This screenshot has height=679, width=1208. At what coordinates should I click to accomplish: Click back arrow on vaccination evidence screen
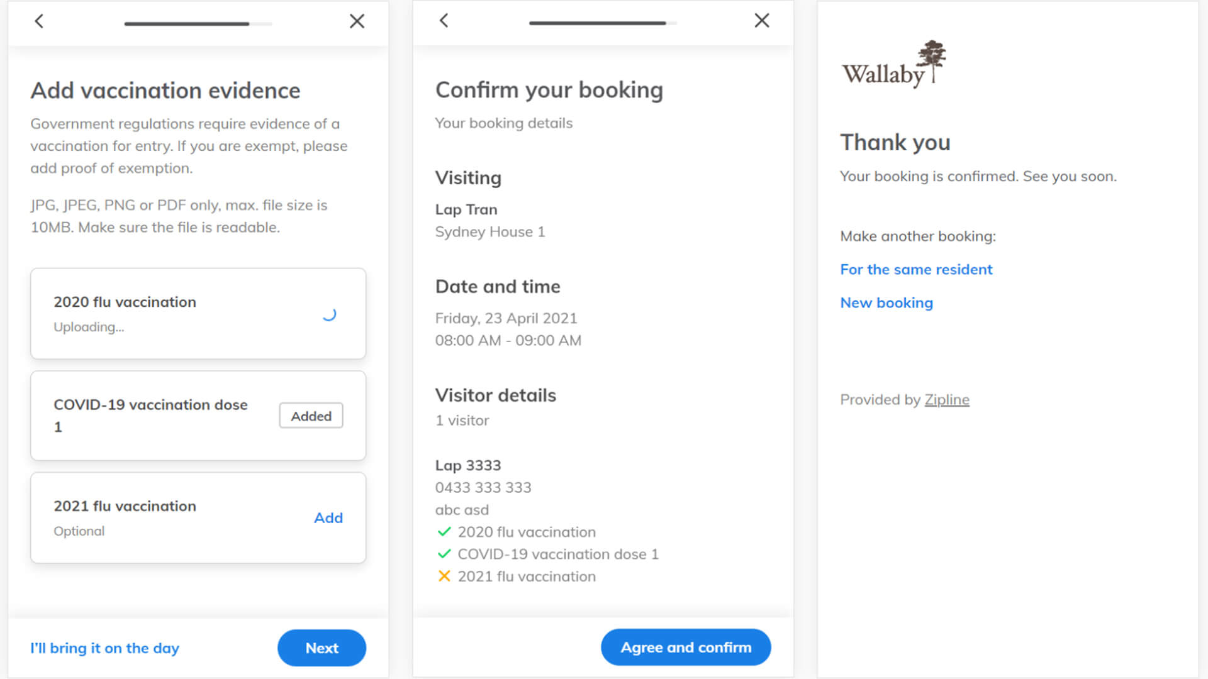39,21
